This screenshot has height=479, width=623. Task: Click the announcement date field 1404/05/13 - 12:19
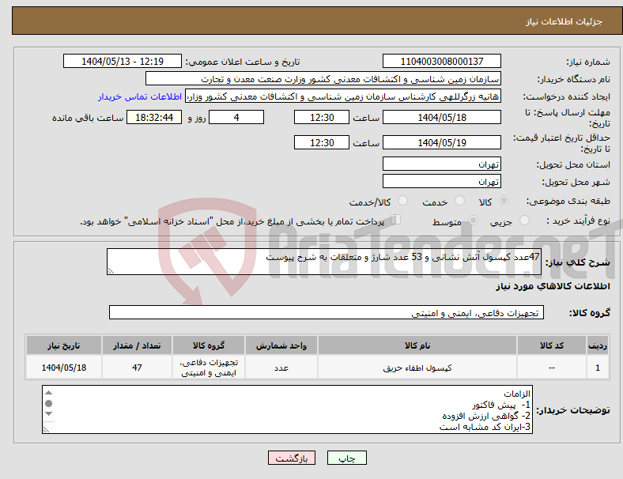tap(123, 62)
